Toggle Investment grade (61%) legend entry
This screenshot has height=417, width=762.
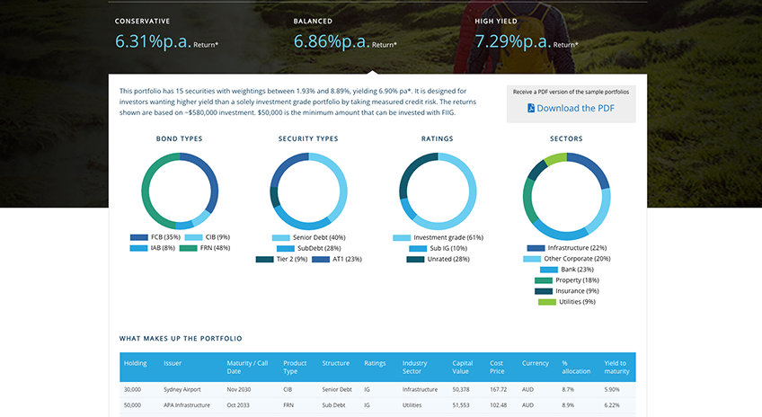coord(438,237)
